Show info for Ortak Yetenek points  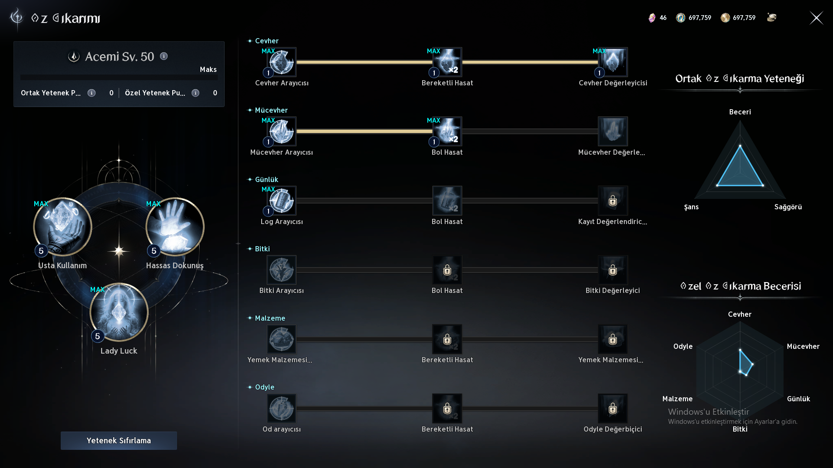(x=92, y=93)
